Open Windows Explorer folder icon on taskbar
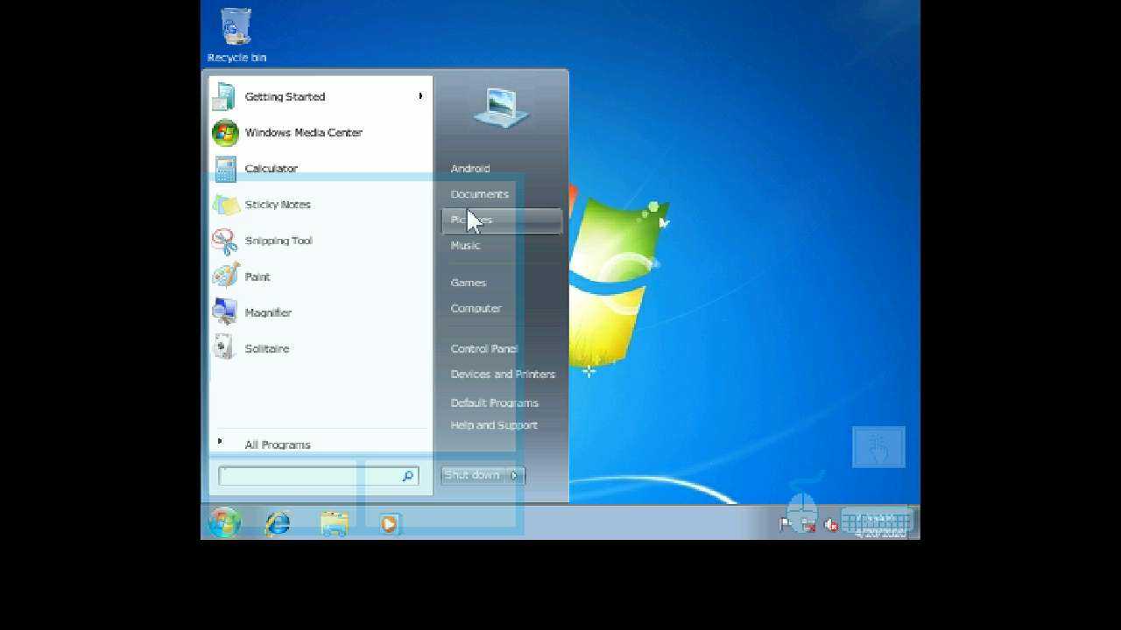The height and width of the screenshot is (630, 1121). click(x=334, y=523)
